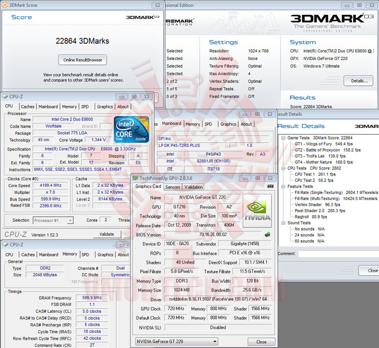The height and width of the screenshot is (348, 379).
Task: Switch to Caches tab in upper CPU-Z
Action: click(27, 106)
